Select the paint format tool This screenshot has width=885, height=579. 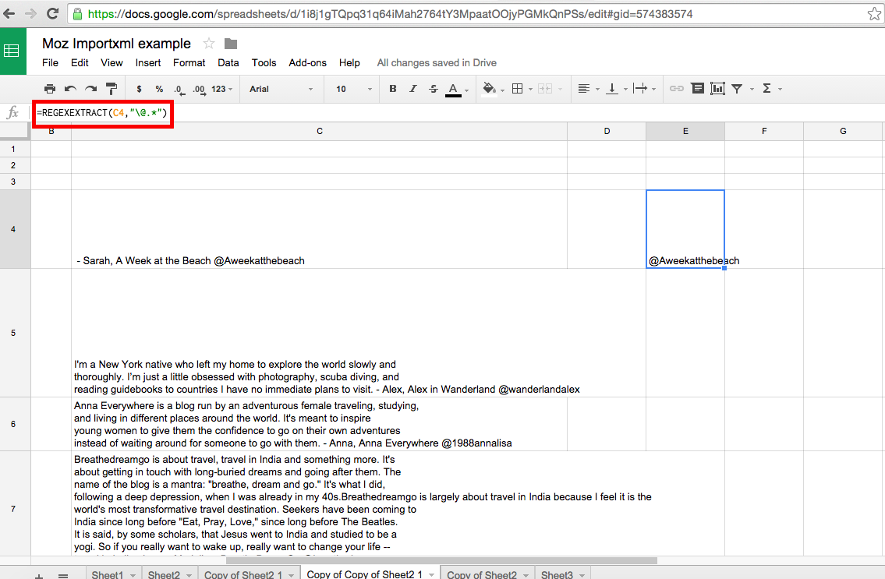[x=111, y=89]
